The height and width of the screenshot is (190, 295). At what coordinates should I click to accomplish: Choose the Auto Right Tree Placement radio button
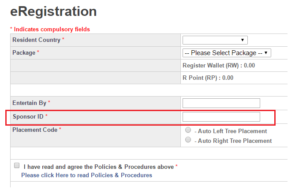[188, 140]
